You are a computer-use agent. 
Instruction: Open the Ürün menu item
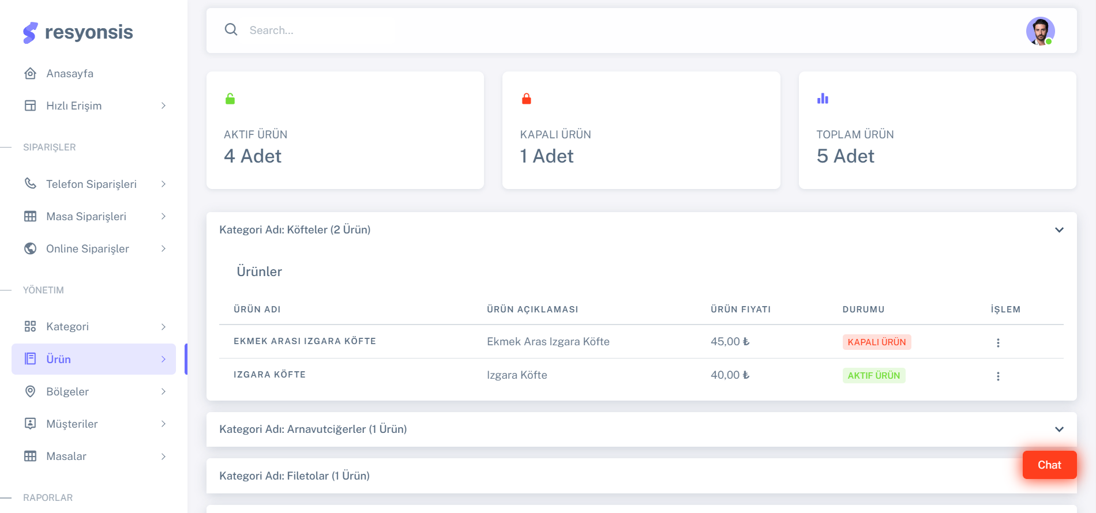point(94,359)
